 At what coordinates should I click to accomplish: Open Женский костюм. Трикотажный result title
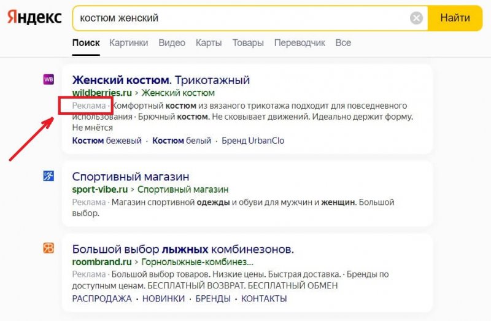161,80
